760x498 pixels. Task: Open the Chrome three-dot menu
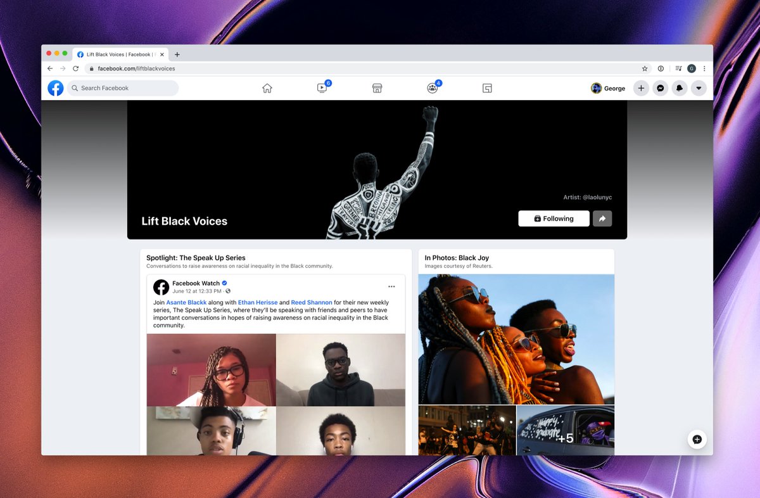[704, 68]
